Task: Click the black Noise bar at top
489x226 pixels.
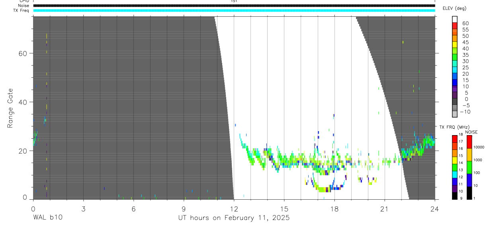Action: coord(234,6)
